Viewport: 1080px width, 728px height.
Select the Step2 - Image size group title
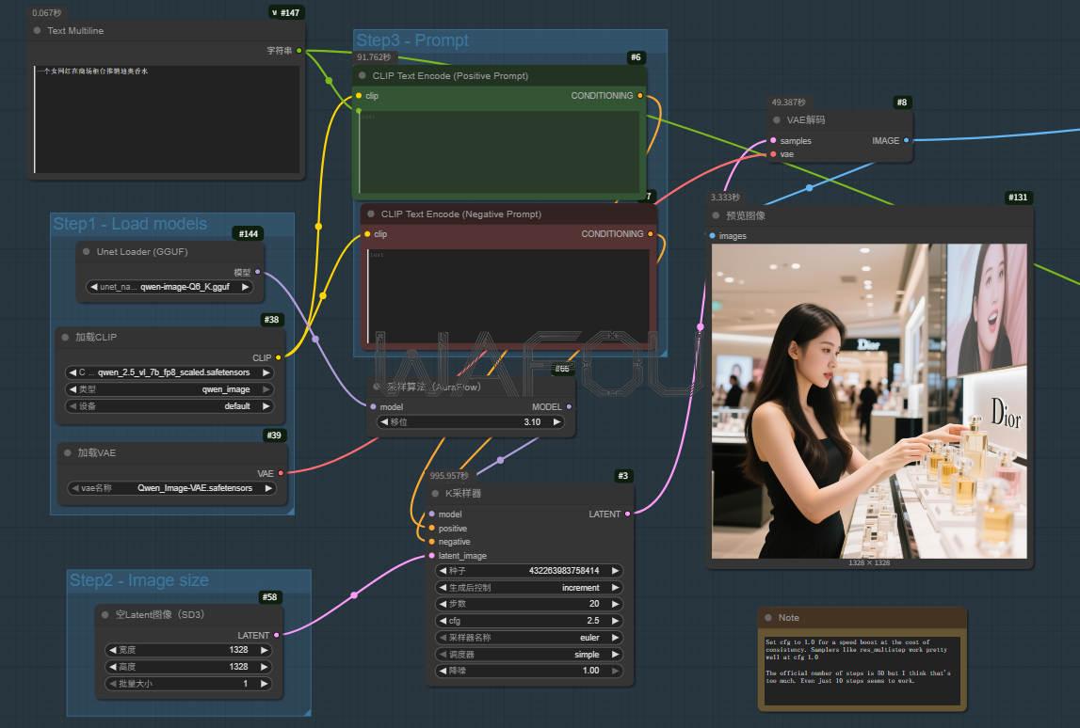139,580
